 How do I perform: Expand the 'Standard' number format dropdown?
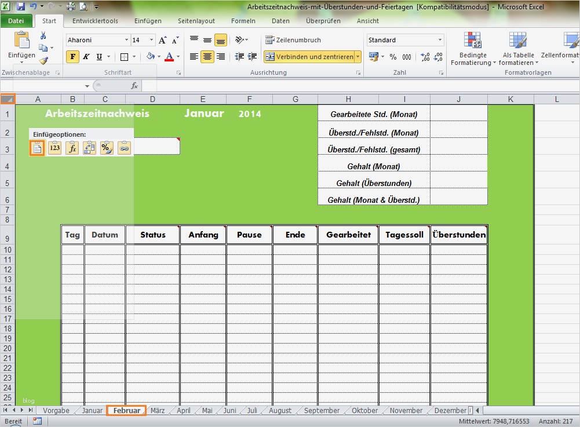tap(440, 39)
